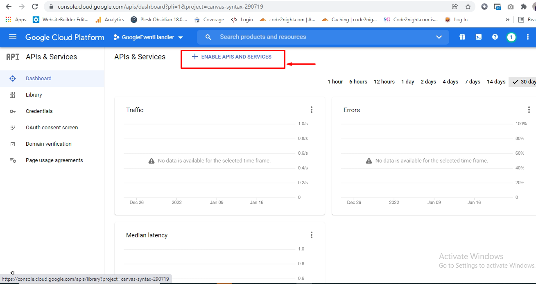Select the 4 days time range
This screenshot has width=536, height=284.
450,82
